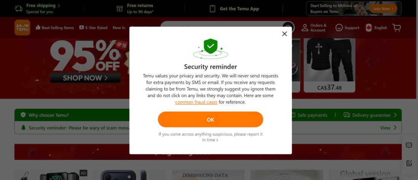Click the Temu logo icon
The height and width of the screenshot is (180, 418).
pos(22,28)
